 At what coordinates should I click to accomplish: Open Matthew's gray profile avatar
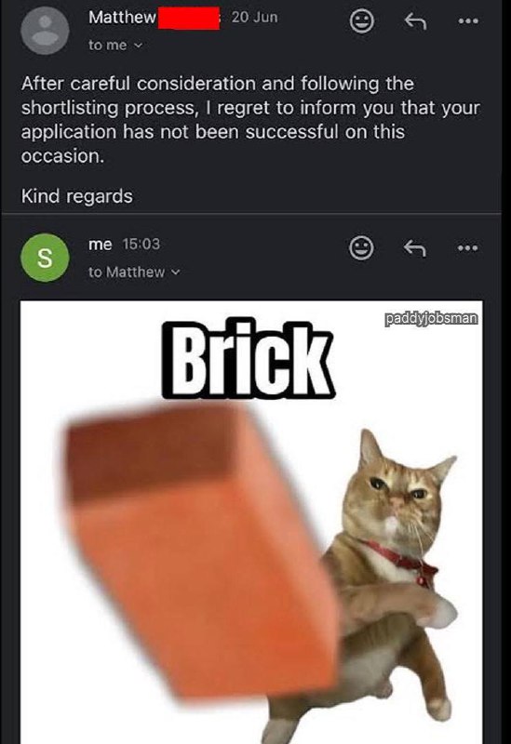coord(45,31)
